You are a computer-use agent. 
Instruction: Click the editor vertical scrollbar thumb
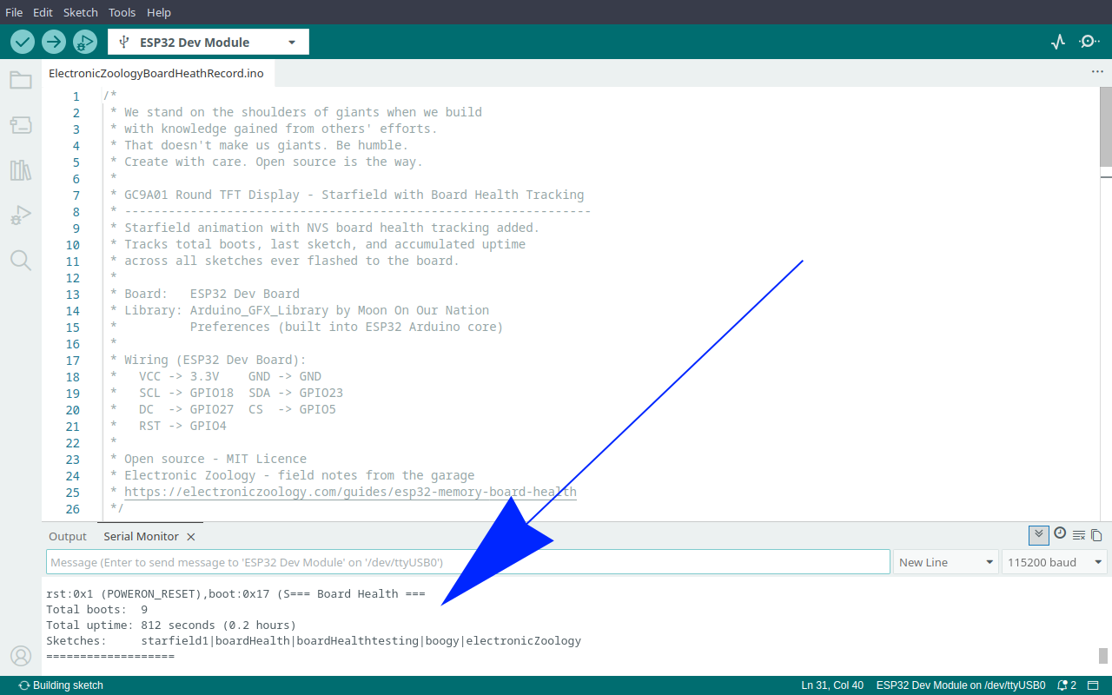click(x=1106, y=126)
